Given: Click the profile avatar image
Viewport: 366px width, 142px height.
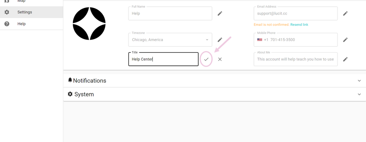Looking at the screenshot, I should point(89,24).
